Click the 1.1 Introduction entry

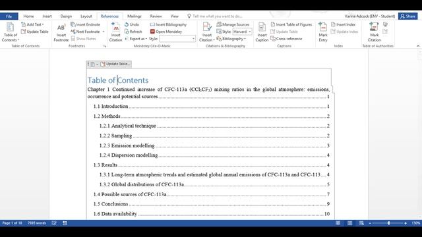[211, 107]
